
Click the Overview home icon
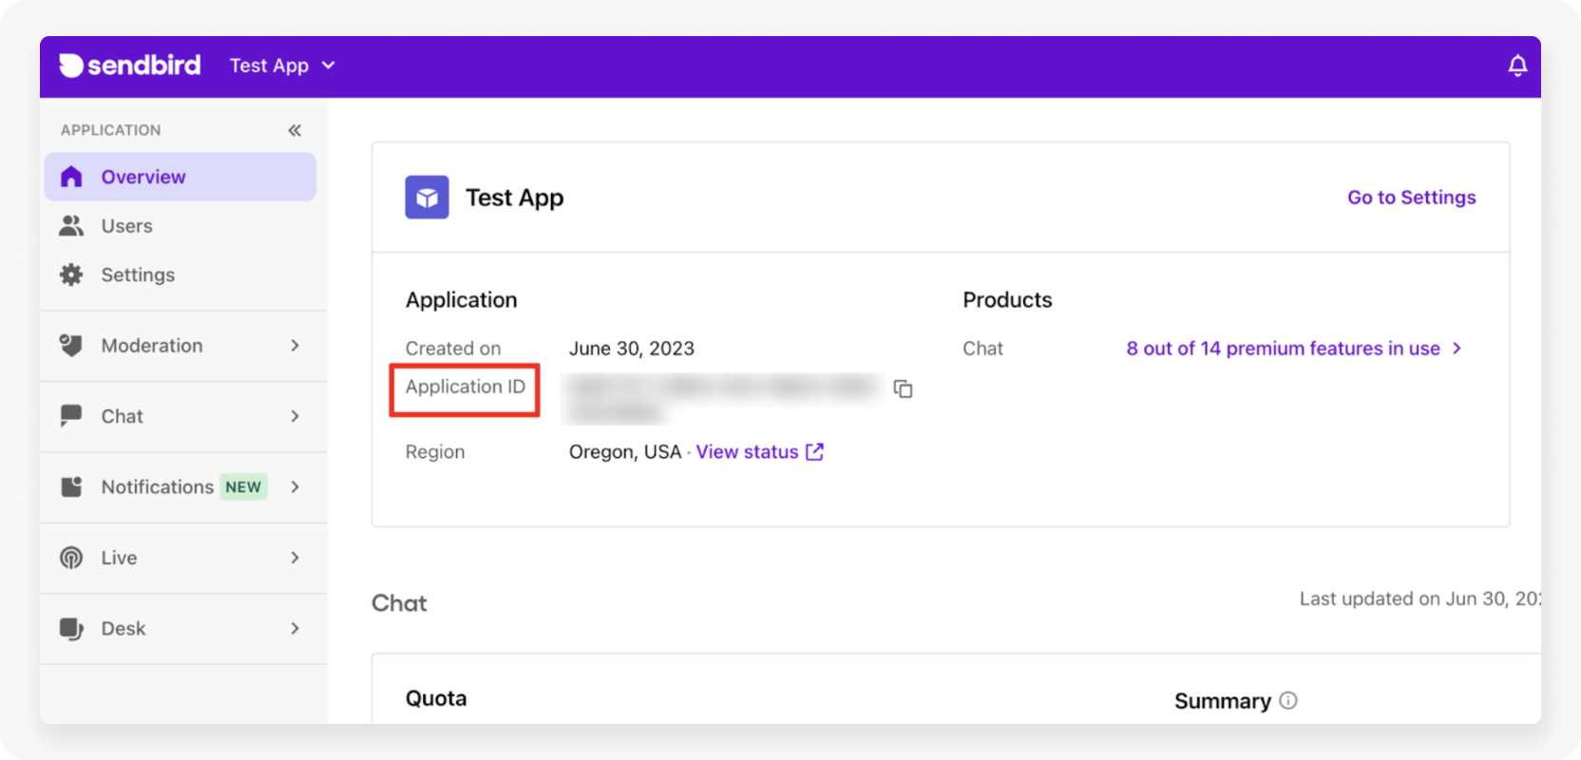click(x=71, y=177)
